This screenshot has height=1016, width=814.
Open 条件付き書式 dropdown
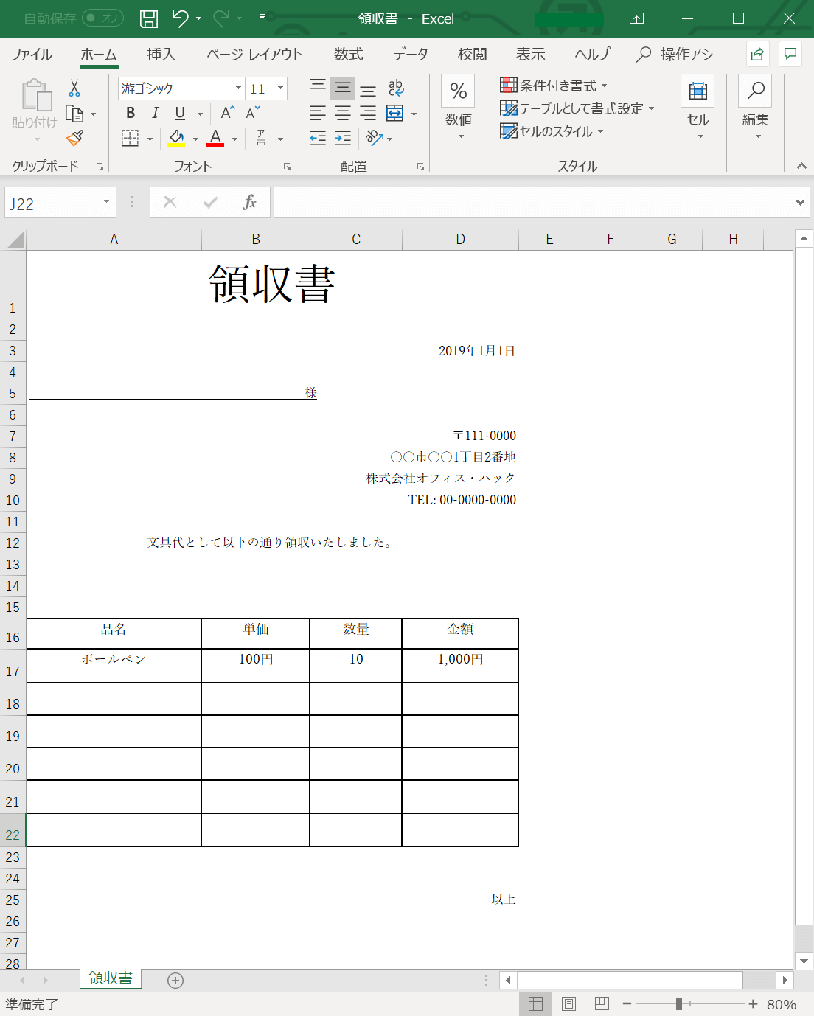coord(554,86)
